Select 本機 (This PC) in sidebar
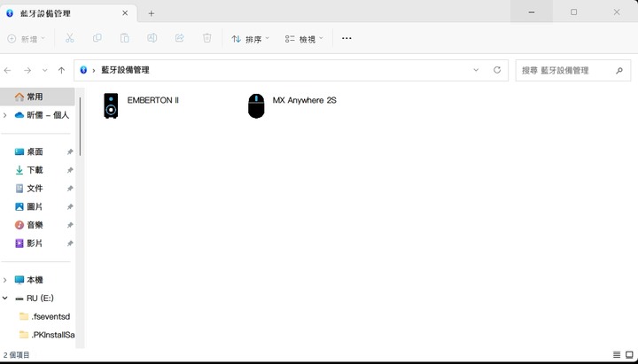Screen dimensions: 638x364 coord(29,280)
